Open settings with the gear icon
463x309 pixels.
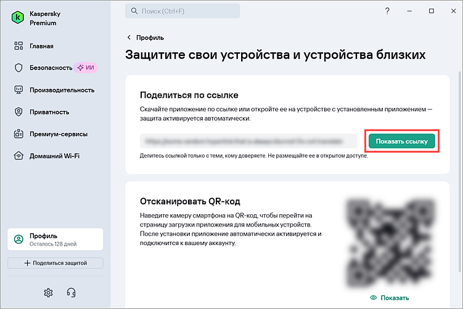coord(48,292)
